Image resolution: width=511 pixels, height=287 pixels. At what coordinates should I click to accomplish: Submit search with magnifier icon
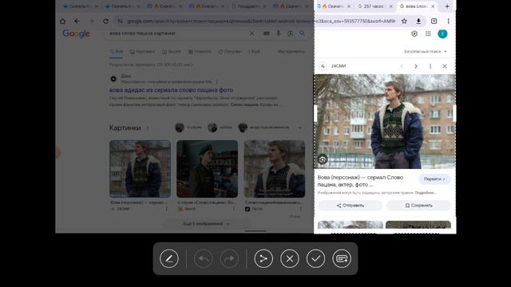click(x=302, y=33)
